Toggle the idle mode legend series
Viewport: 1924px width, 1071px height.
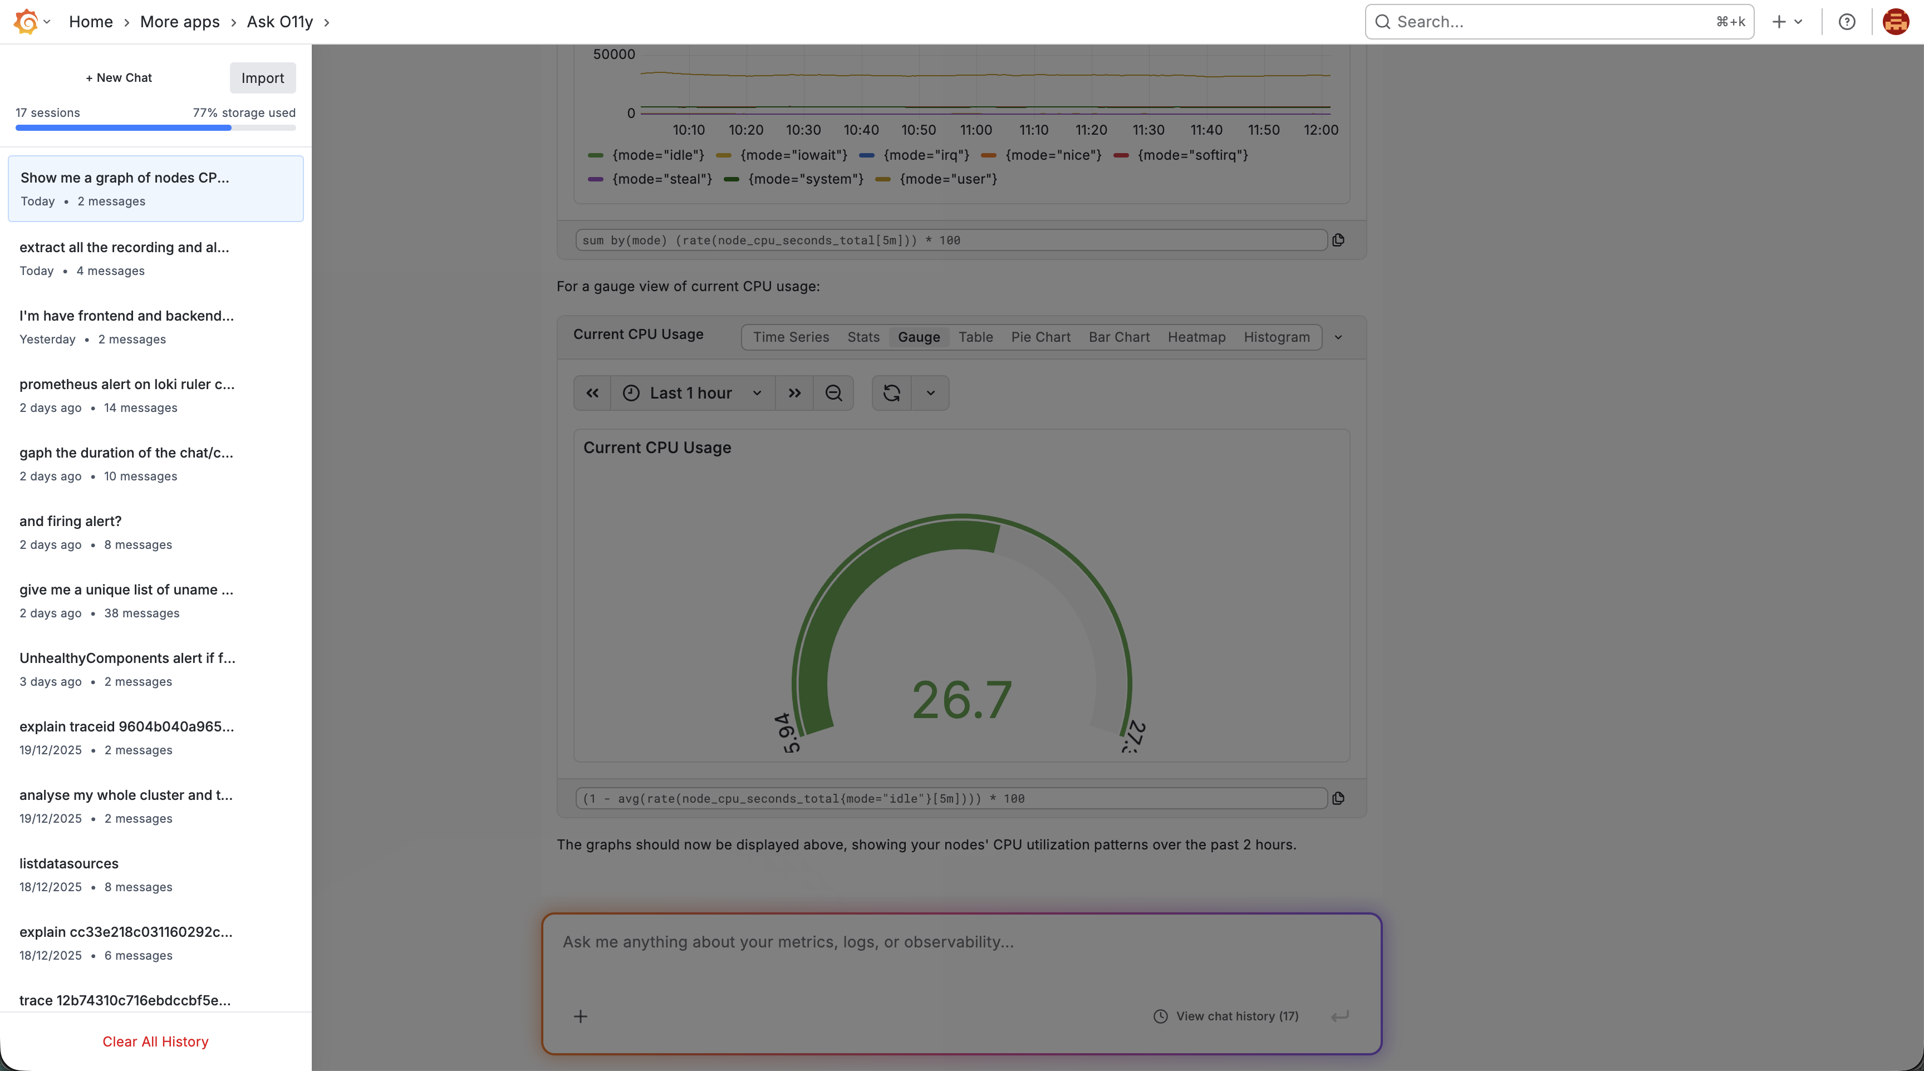(657, 155)
